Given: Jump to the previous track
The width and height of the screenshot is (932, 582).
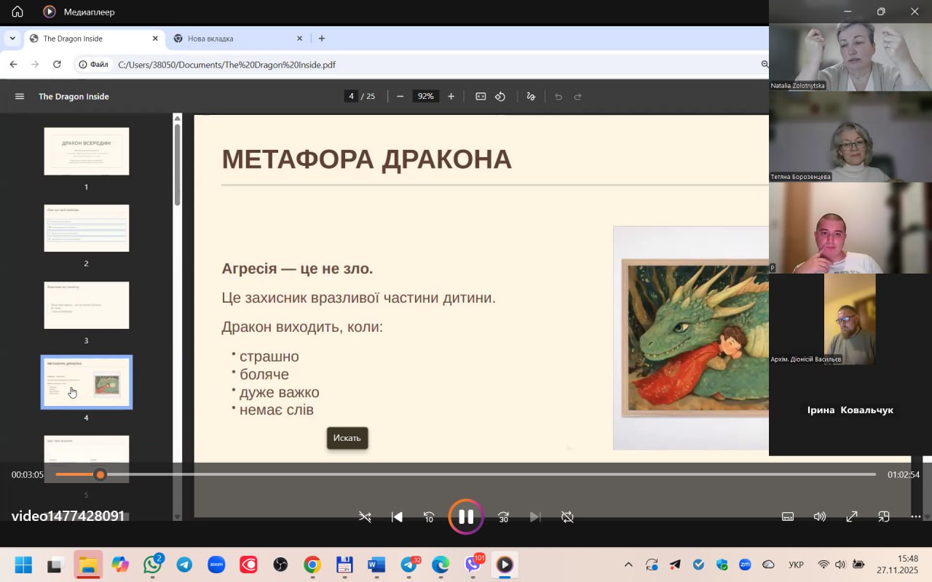Looking at the screenshot, I should click(397, 517).
